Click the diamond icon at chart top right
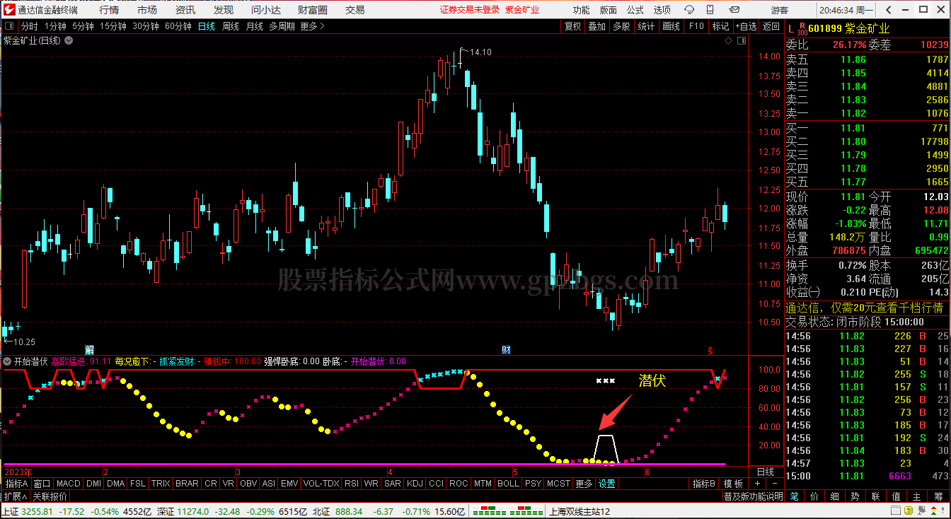The height and width of the screenshot is (519, 951). click(728, 41)
